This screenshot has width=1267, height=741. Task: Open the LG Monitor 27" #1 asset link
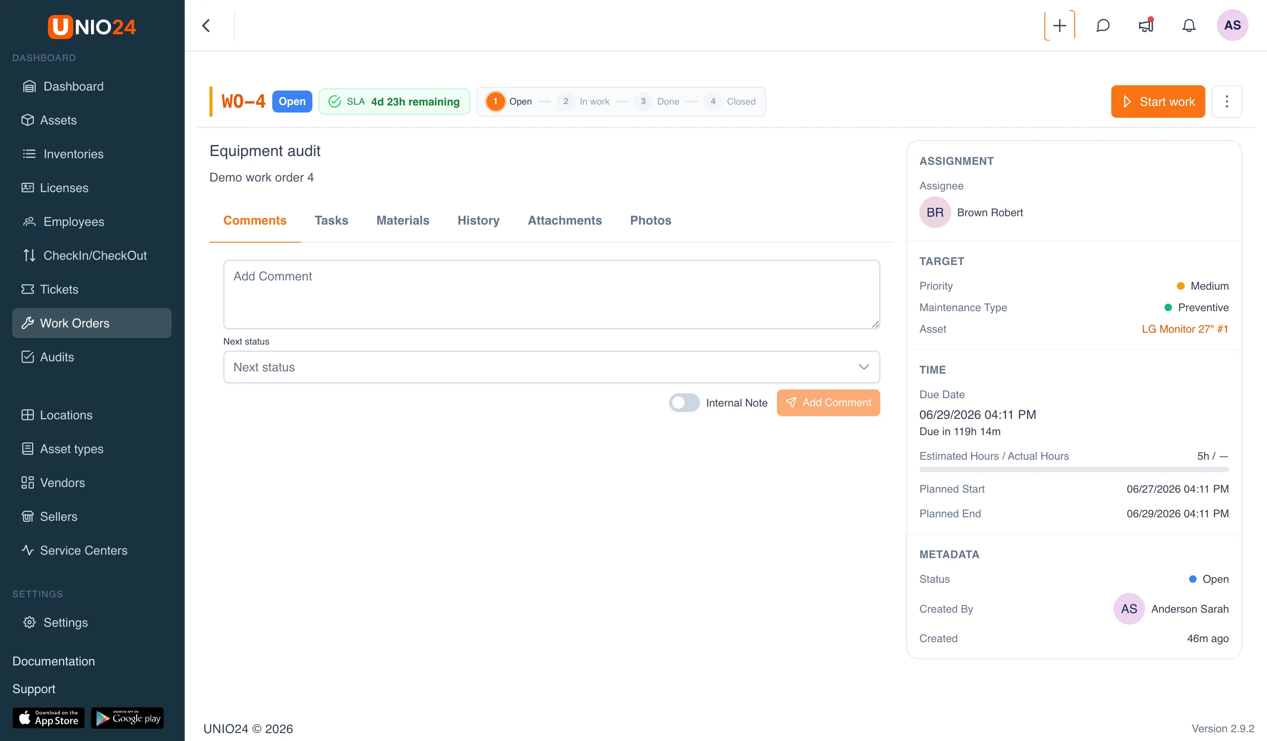click(1185, 329)
